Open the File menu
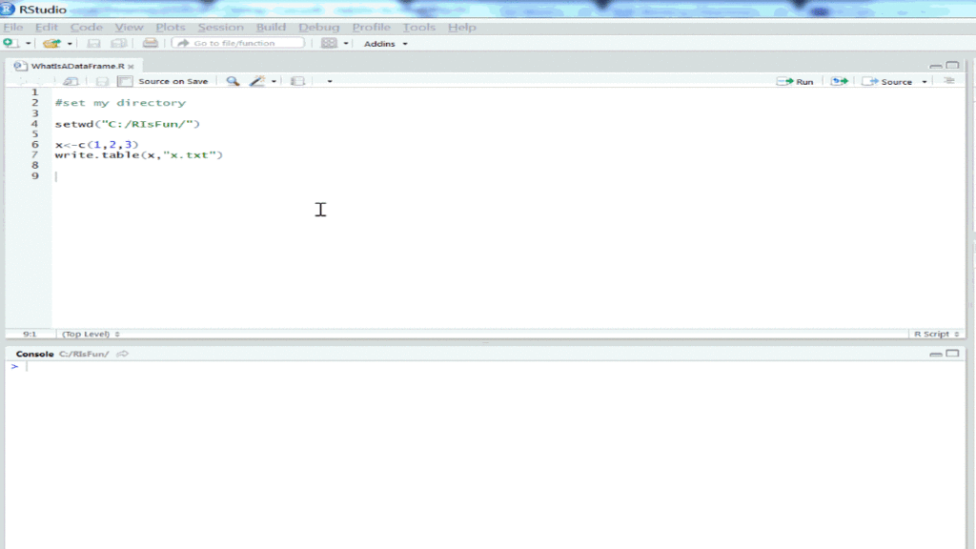Image resolution: width=976 pixels, height=549 pixels. click(x=13, y=27)
